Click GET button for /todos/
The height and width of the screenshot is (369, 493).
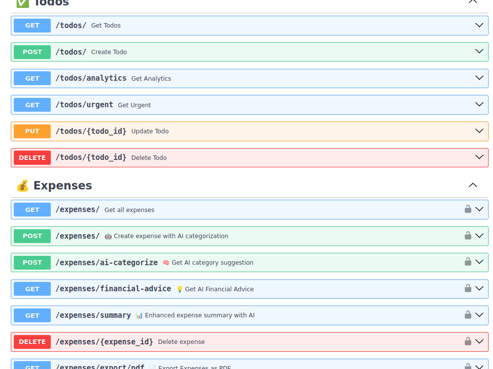click(x=33, y=26)
